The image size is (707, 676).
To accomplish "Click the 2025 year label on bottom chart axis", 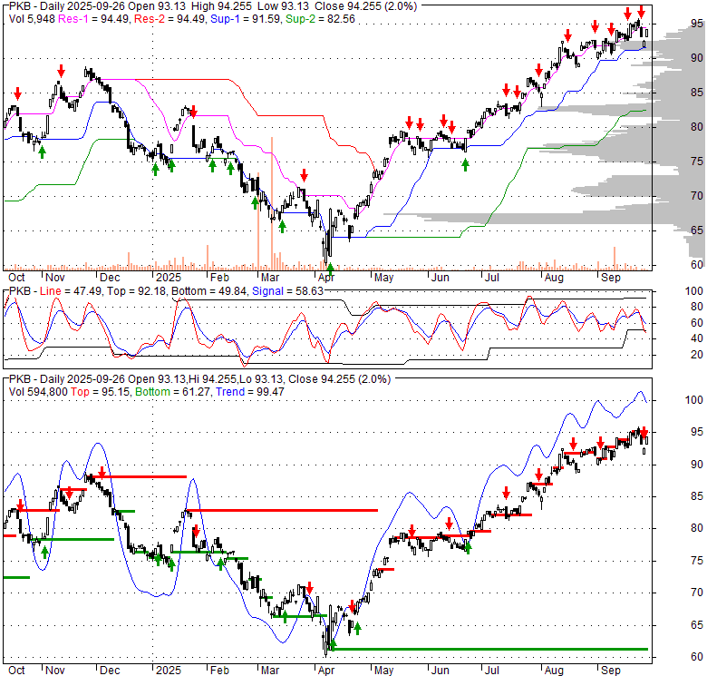I will 169,671.
